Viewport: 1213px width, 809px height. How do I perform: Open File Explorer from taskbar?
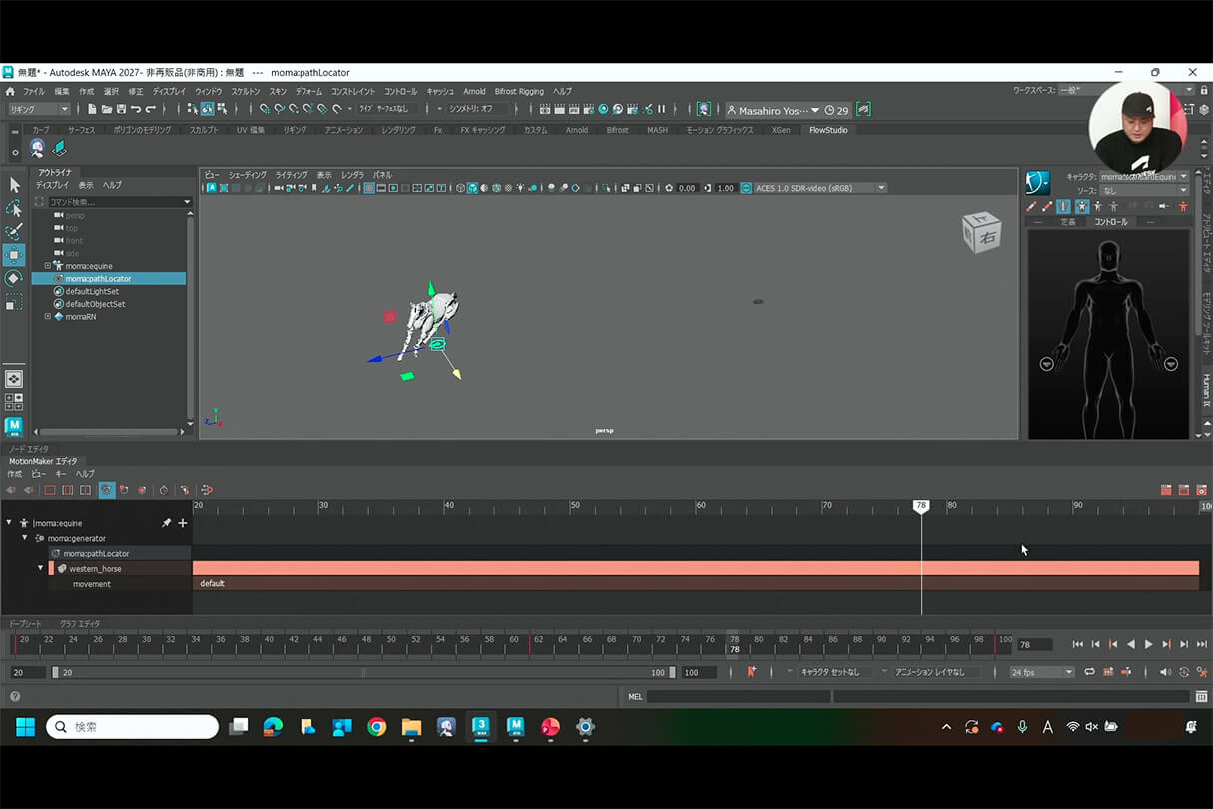tap(411, 726)
